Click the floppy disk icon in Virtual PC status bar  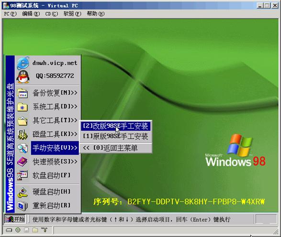[x=26, y=230]
